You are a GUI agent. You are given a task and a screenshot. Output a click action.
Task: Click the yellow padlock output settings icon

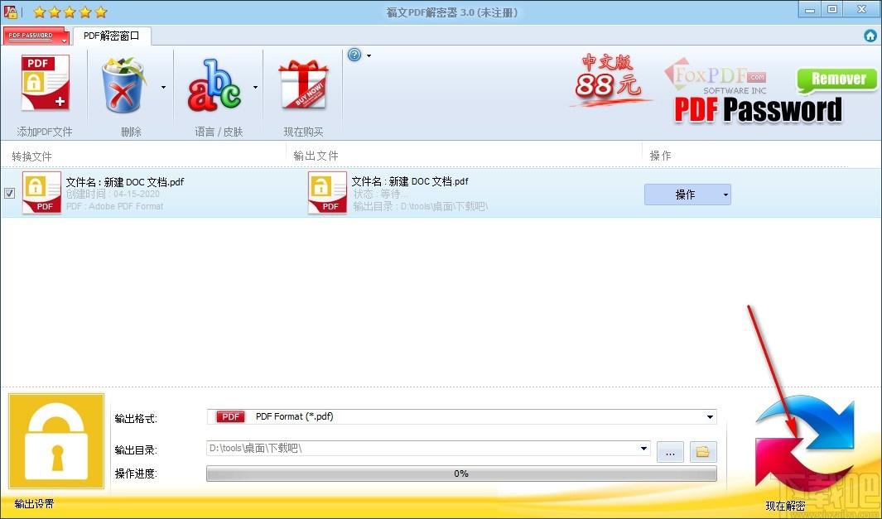[56, 441]
